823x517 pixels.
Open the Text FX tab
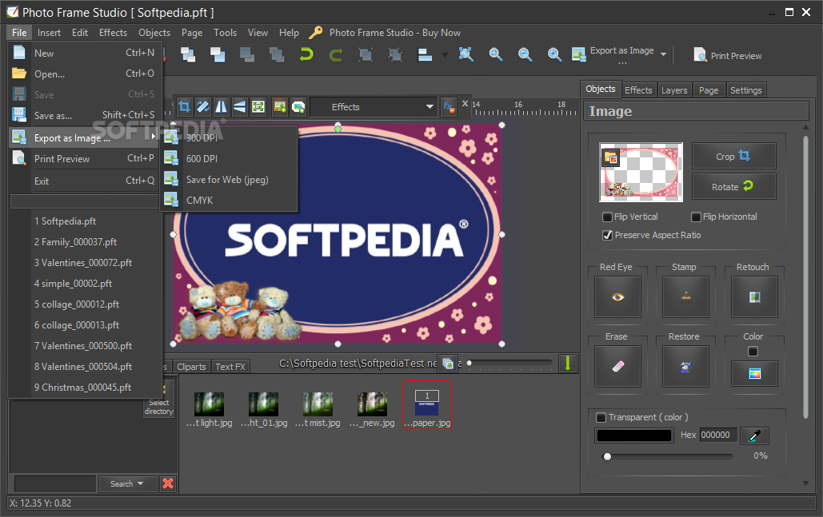(230, 367)
